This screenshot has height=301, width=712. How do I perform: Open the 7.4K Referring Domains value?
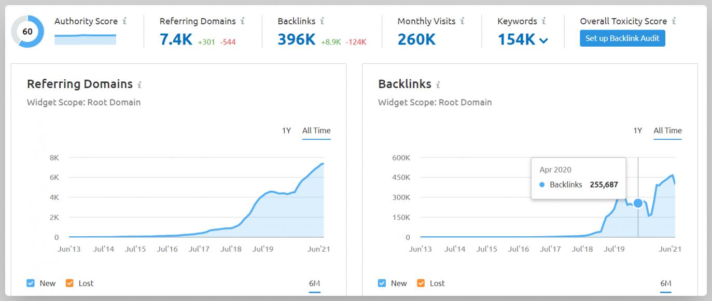(x=176, y=39)
